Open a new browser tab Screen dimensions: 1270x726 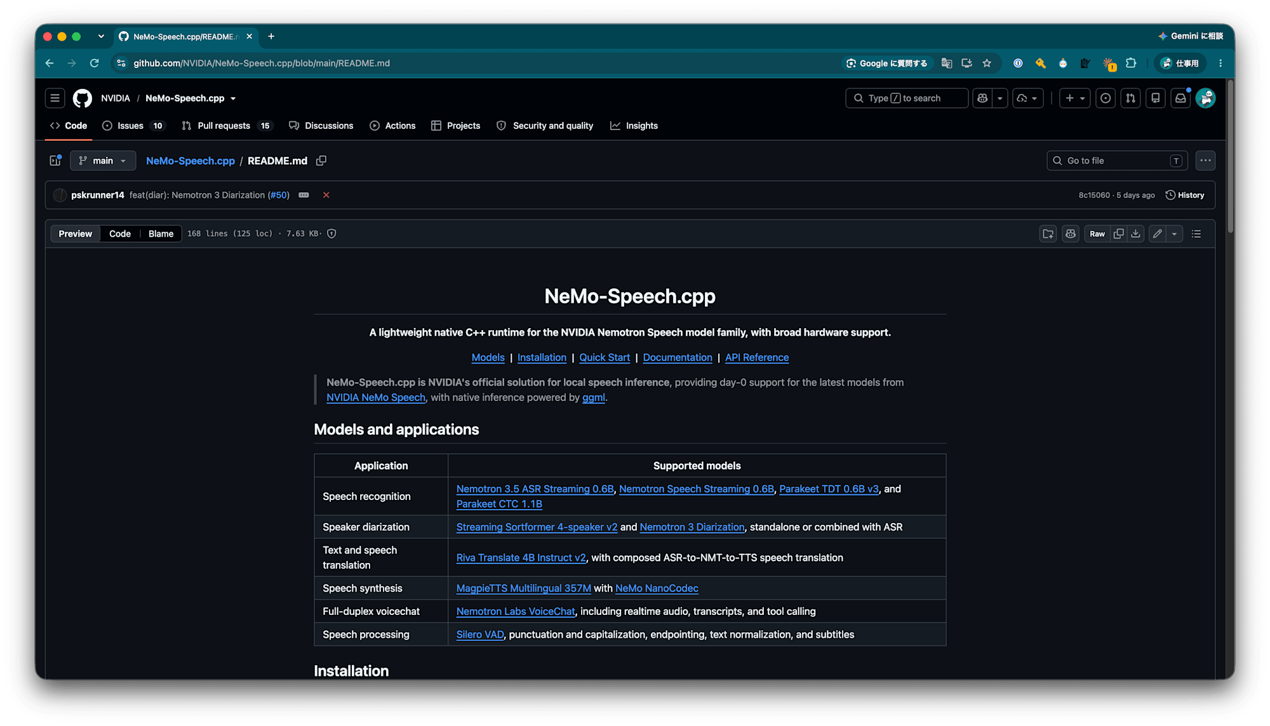(271, 37)
